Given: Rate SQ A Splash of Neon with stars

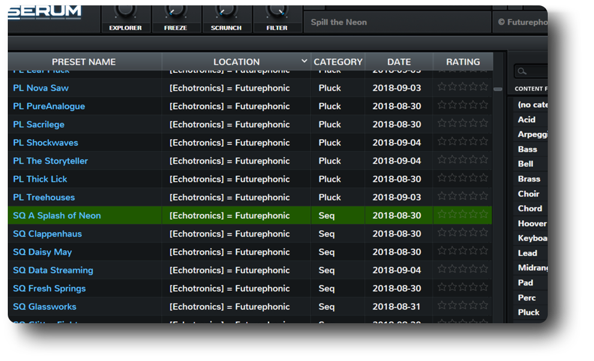Looking at the screenshot, I should (462, 215).
